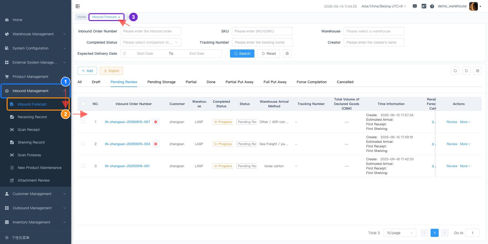Expand the Inventory Management menu
Screen dimensions: 488x244
[36, 222]
